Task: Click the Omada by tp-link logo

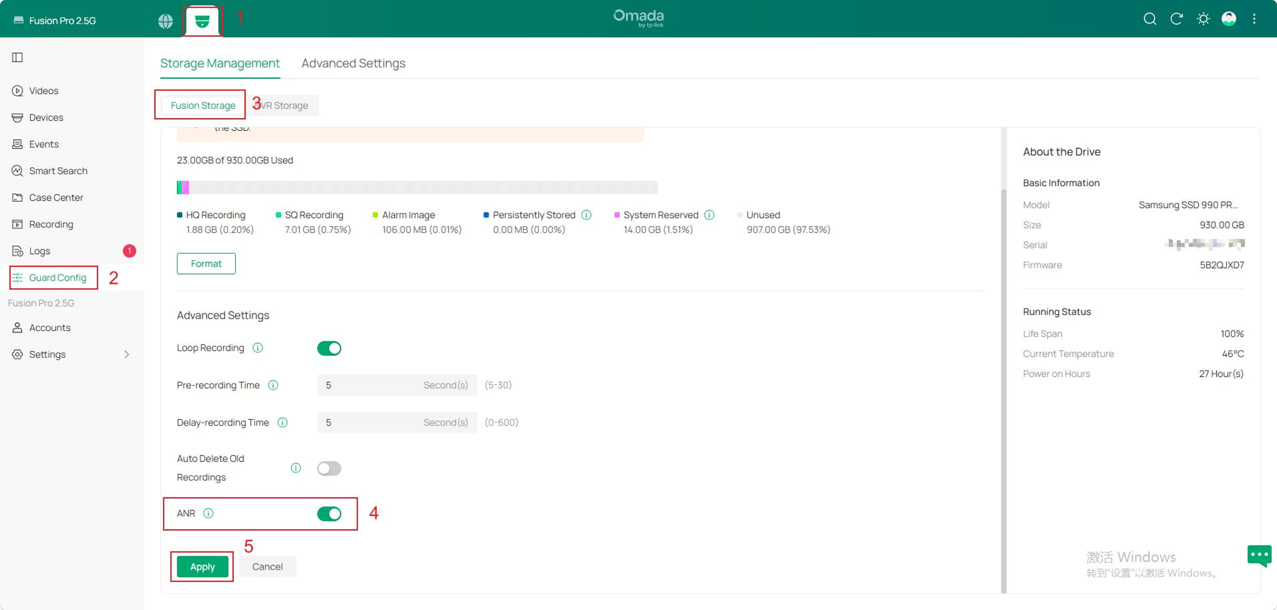Action: (x=638, y=18)
